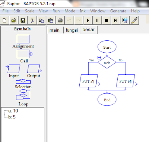Save the flowchart with the floppy icon

[23, 20]
